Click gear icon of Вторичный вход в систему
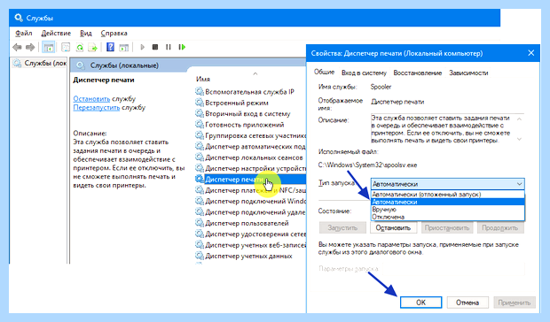 (x=200, y=113)
